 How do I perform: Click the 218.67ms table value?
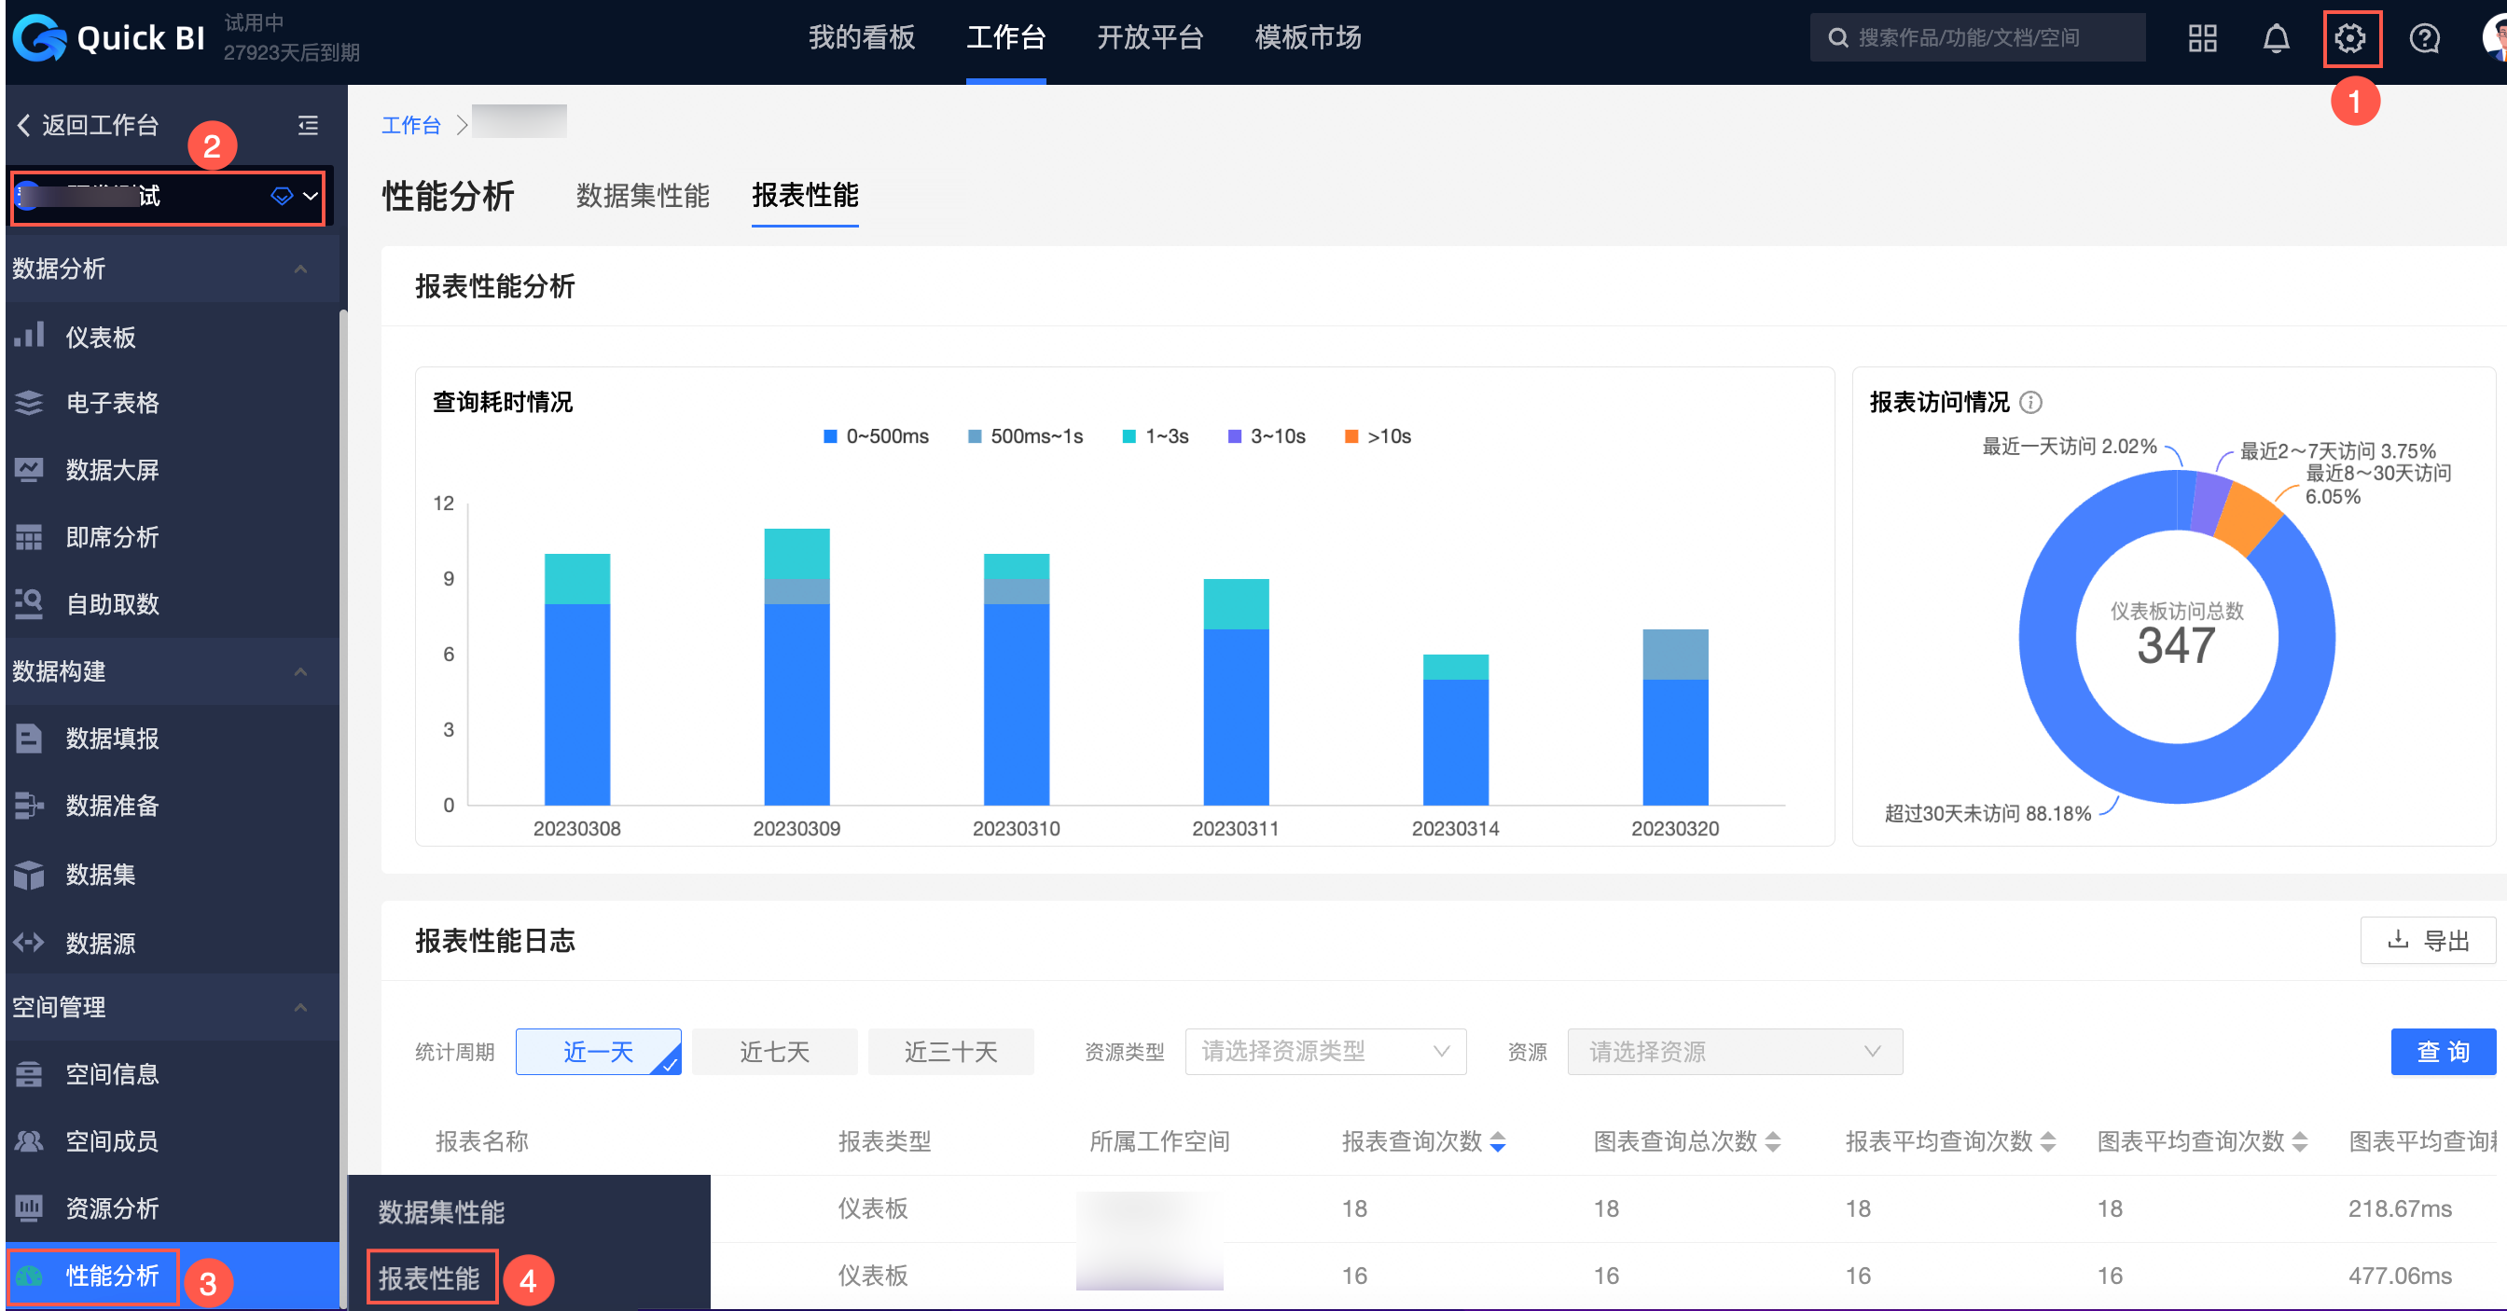(x=2400, y=1208)
